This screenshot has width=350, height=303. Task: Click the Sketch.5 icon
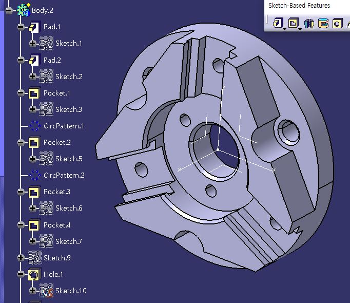click(46, 159)
